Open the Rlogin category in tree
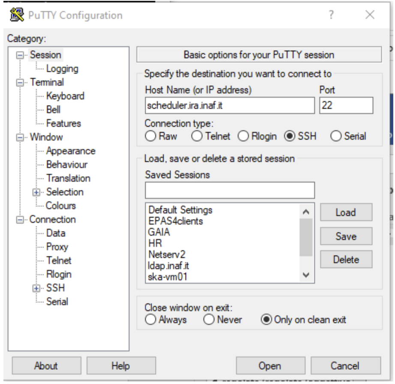Viewport: 395px width, 384px height. click(x=59, y=274)
